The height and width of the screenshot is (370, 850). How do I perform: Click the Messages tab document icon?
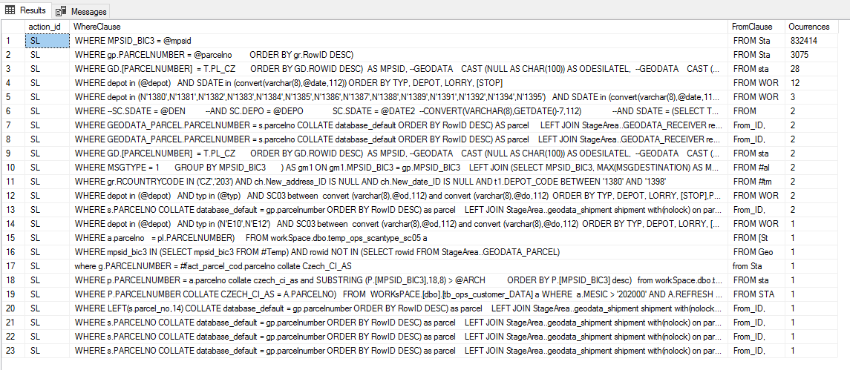click(x=62, y=11)
